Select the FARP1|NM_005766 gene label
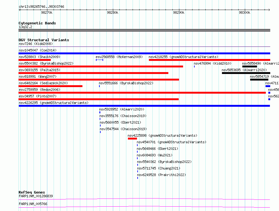 click(x=33, y=204)
